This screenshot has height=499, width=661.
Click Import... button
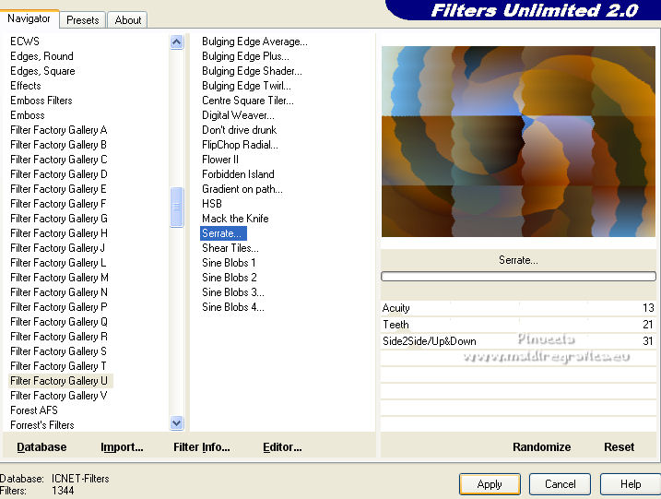click(x=122, y=446)
